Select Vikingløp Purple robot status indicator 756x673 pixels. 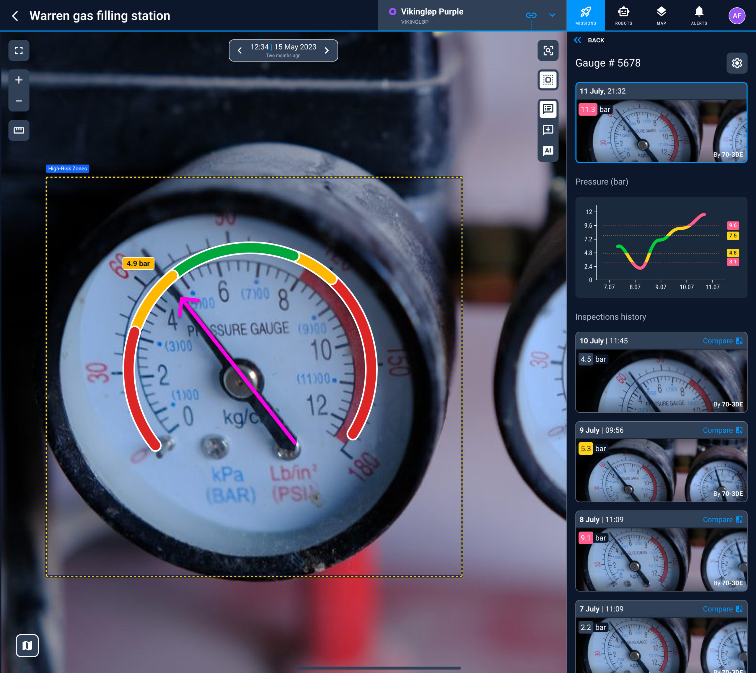click(392, 12)
